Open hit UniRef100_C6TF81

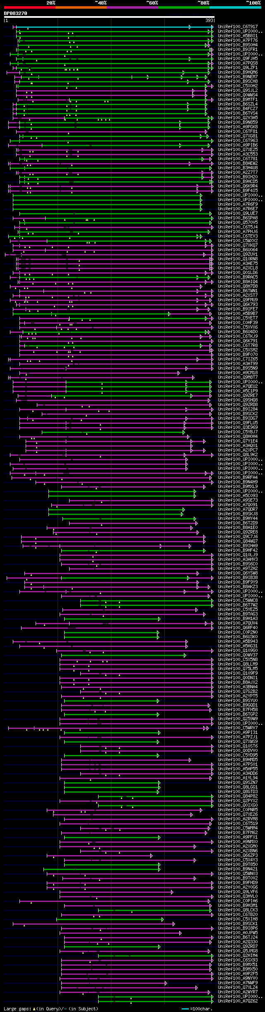(x=238, y=132)
